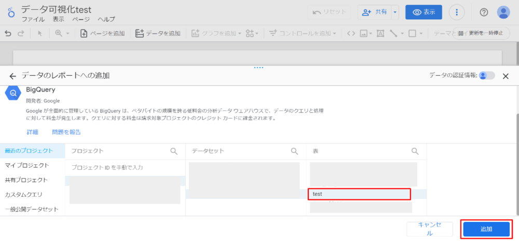Image resolution: width=519 pixels, height=244 pixels.
Task: Click the blue 表示 view button
Action: coord(424,12)
